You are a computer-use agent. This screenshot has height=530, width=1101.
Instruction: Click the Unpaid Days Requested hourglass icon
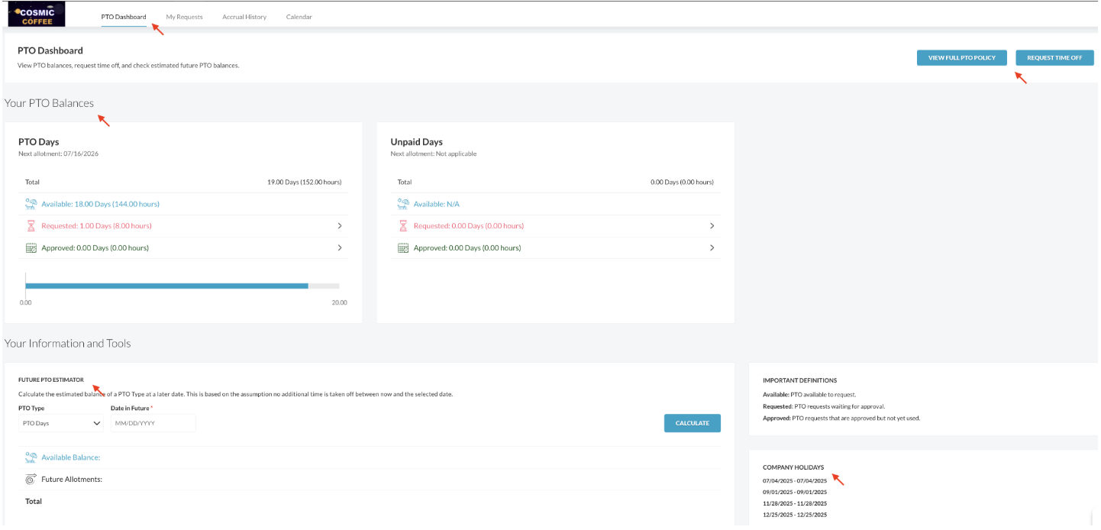(x=403, y=226)
